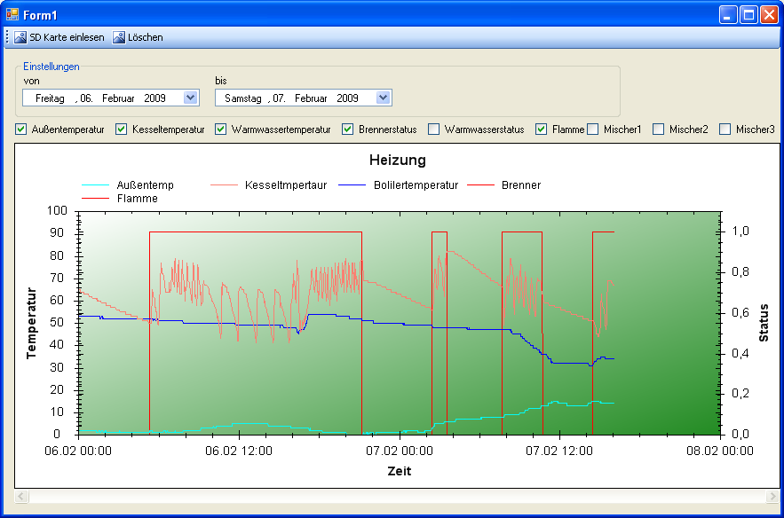Uncheck the Kesseltemperatur checkbox

point(121,129)
